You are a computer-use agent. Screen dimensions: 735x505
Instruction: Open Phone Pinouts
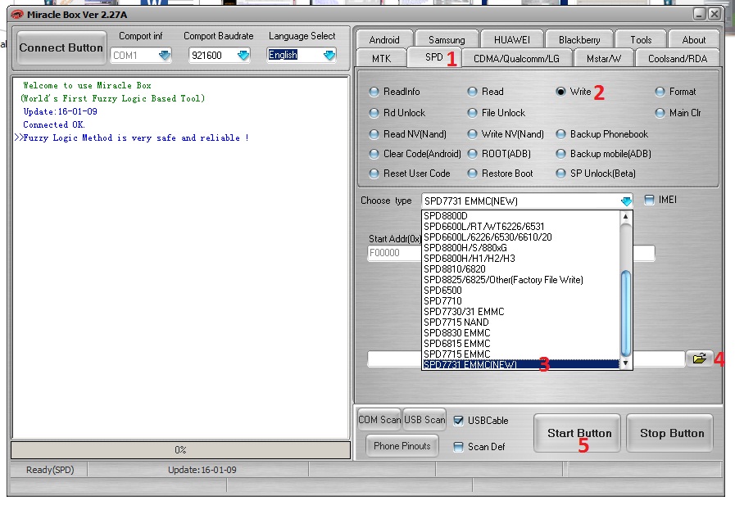(x=402, y=446)
